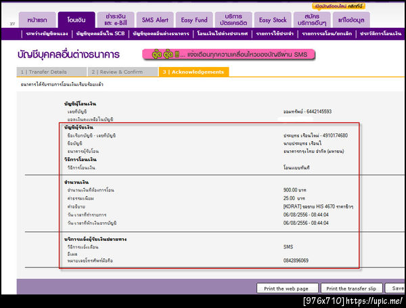
Task: Select the SMS notification method value
Action: [288, 247]
